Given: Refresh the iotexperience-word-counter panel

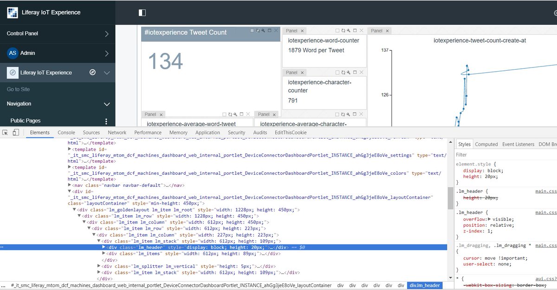Looking at the screenshot, I should tap(343, 31).
